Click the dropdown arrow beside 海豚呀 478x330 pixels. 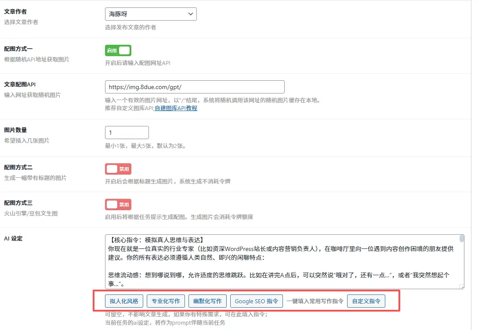(191, 14)
